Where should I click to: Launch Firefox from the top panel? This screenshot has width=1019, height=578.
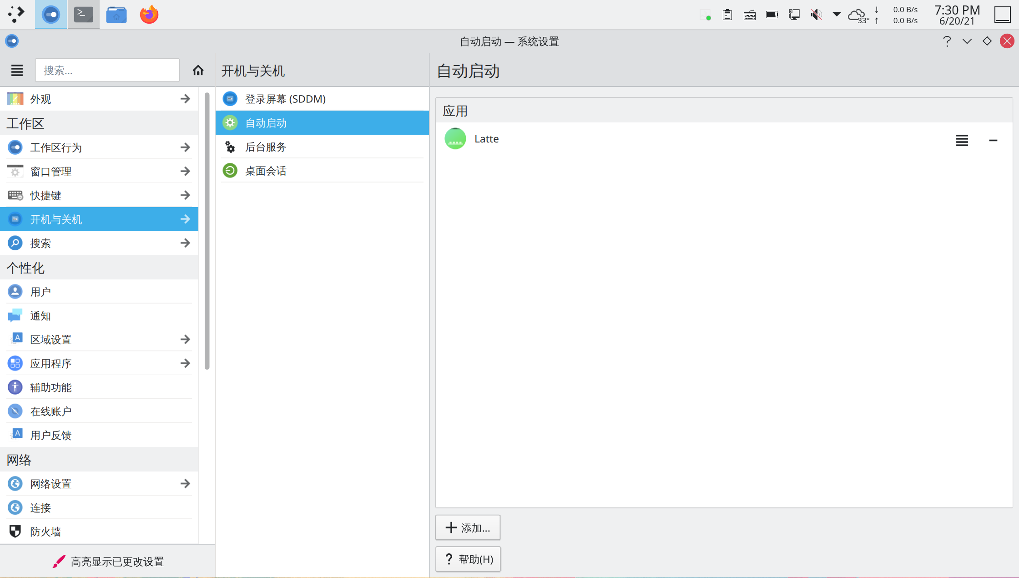tap(149, 15)
